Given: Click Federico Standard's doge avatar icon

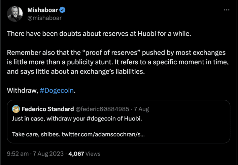Looking at the screenshot, I should [16, 109].
